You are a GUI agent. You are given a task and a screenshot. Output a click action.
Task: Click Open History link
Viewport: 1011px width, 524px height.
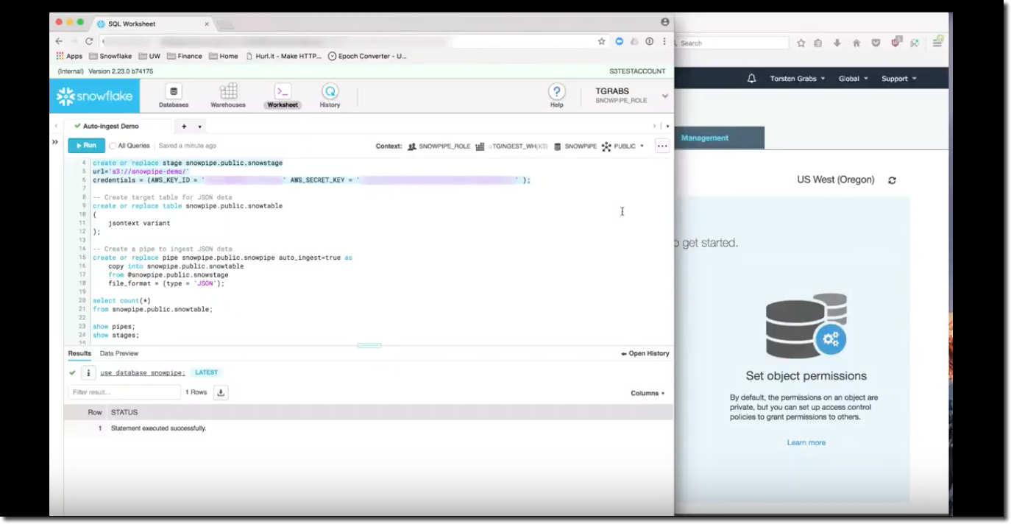click(x=645, y=353)
